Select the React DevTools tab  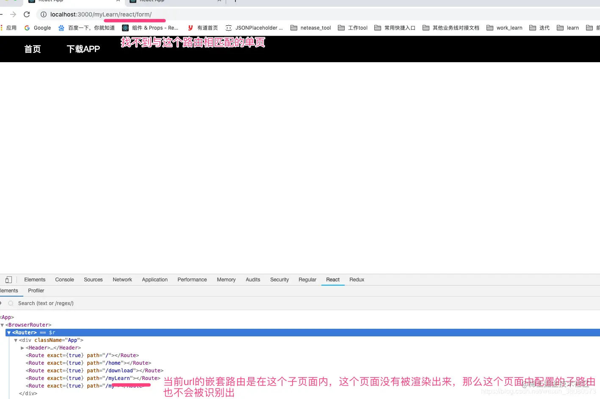[333, 280]
